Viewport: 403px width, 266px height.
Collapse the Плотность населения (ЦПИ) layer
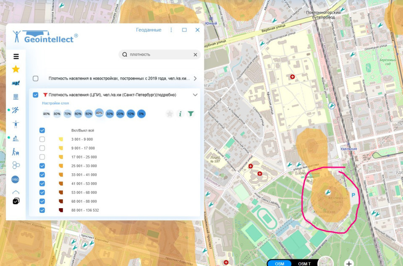(195, 95)
